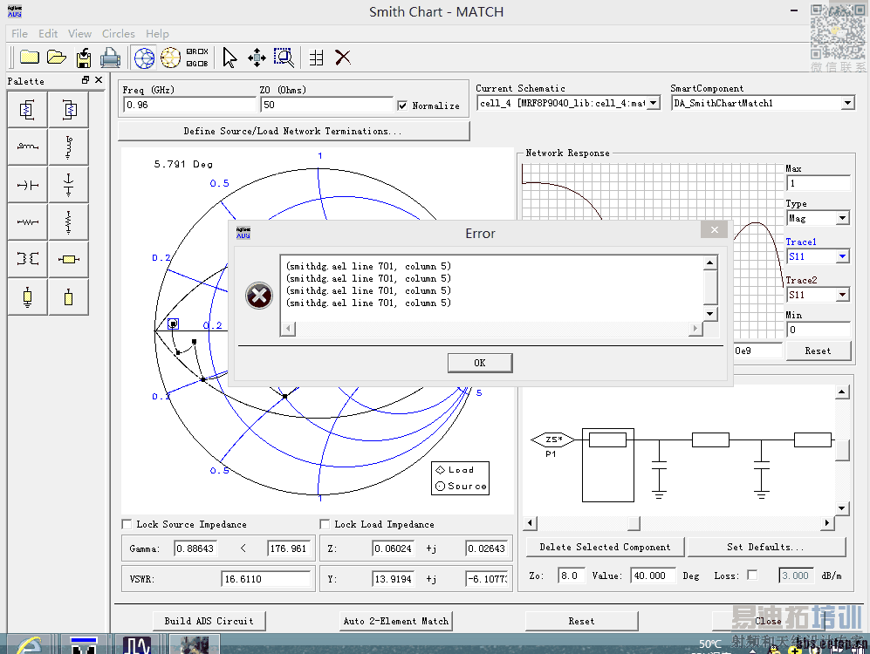Open the Type Mag dropdown
This screenshot has width=870, height=654.
pos(842,219)
